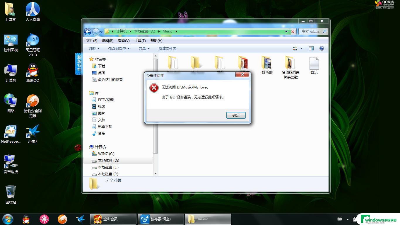The height and width of the screenshot is (225, 400).
Task: Open the 名侦探柯南片头曲歌 folder
Action: click(290, 67)
